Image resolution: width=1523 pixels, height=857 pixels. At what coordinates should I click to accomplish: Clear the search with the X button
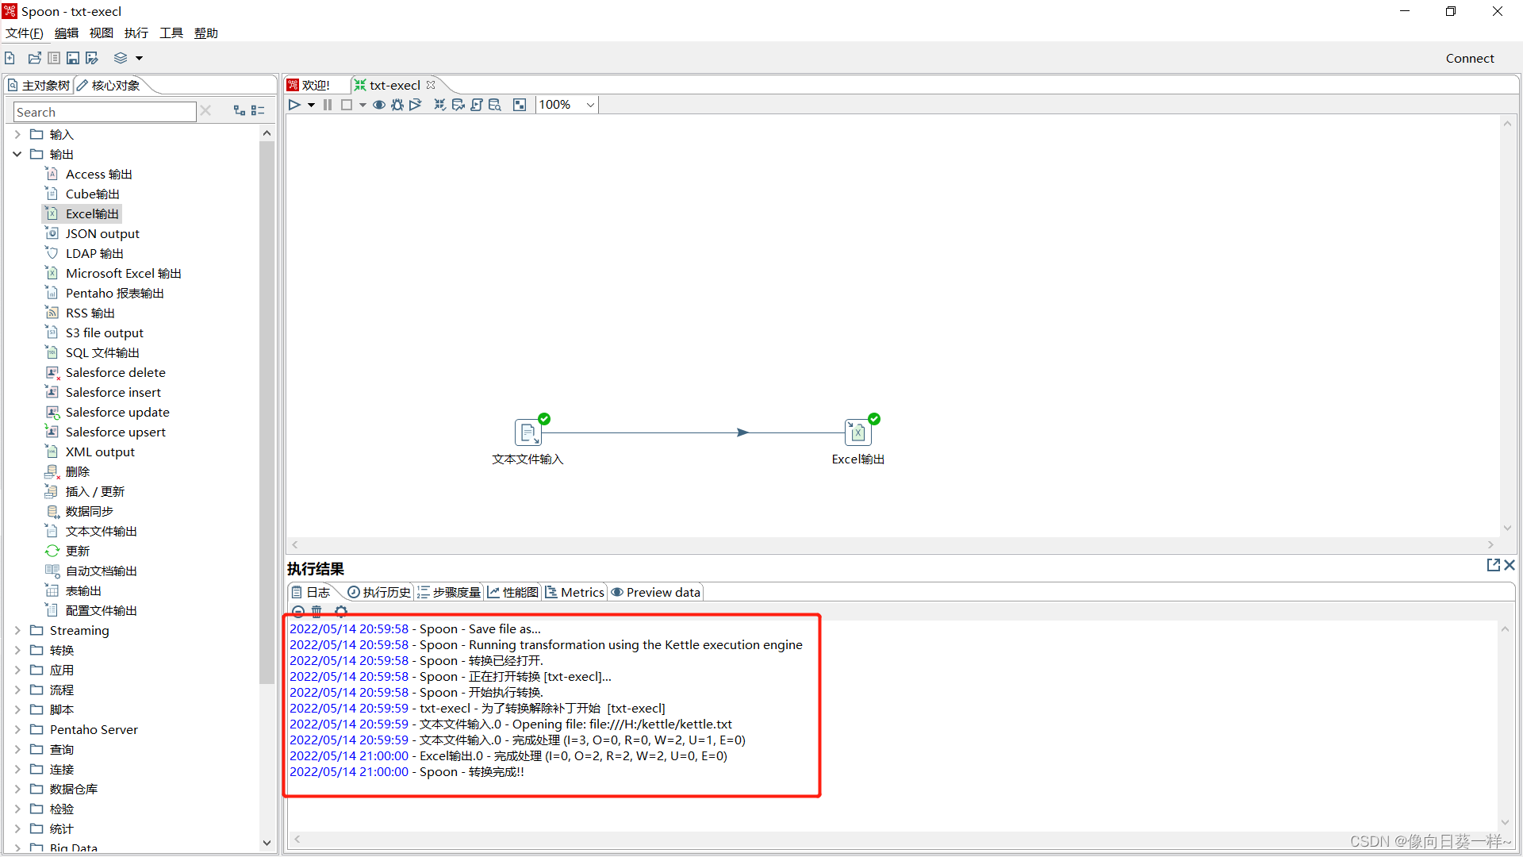[x=205, y=110]
